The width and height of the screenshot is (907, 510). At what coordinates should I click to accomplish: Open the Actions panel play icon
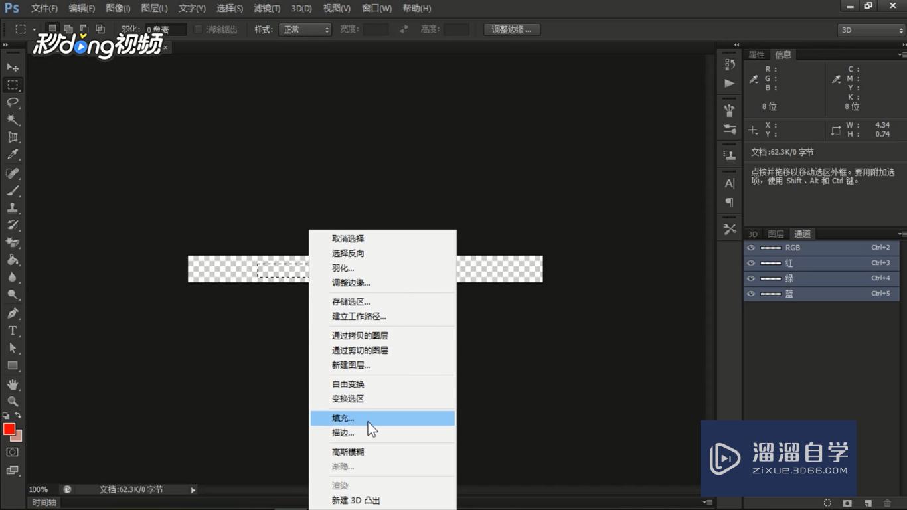(x=730, y=83)
